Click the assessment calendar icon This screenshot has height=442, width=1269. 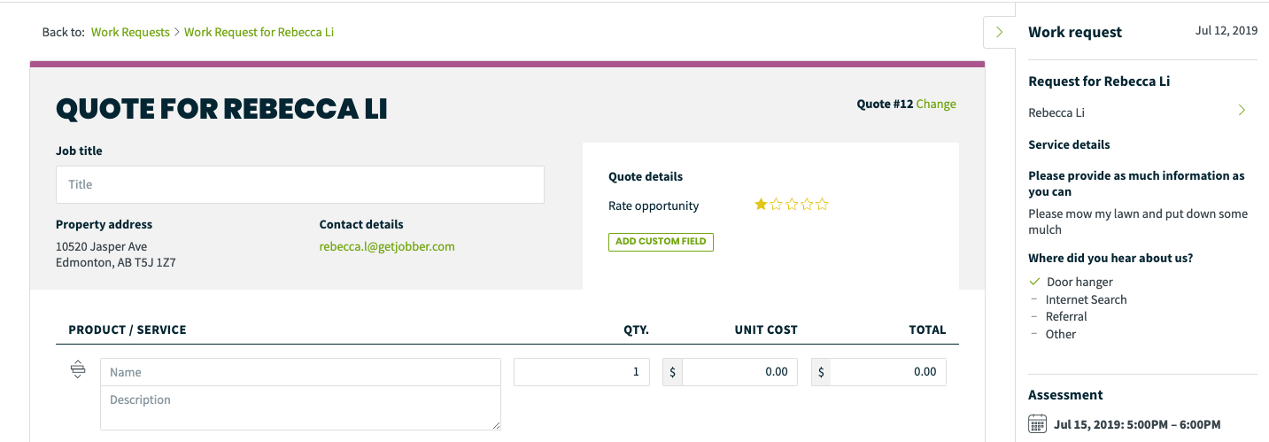click(1037, 423)
